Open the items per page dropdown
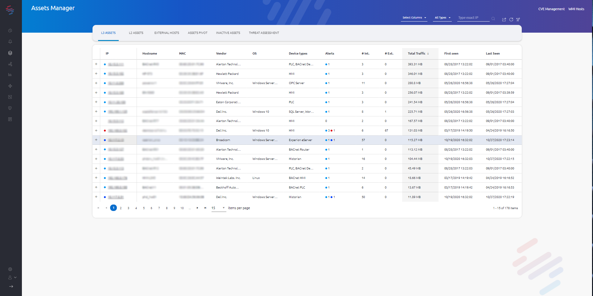Image resolution: width=593 pixels, height=296 pixels. click(x=219, y=208)
